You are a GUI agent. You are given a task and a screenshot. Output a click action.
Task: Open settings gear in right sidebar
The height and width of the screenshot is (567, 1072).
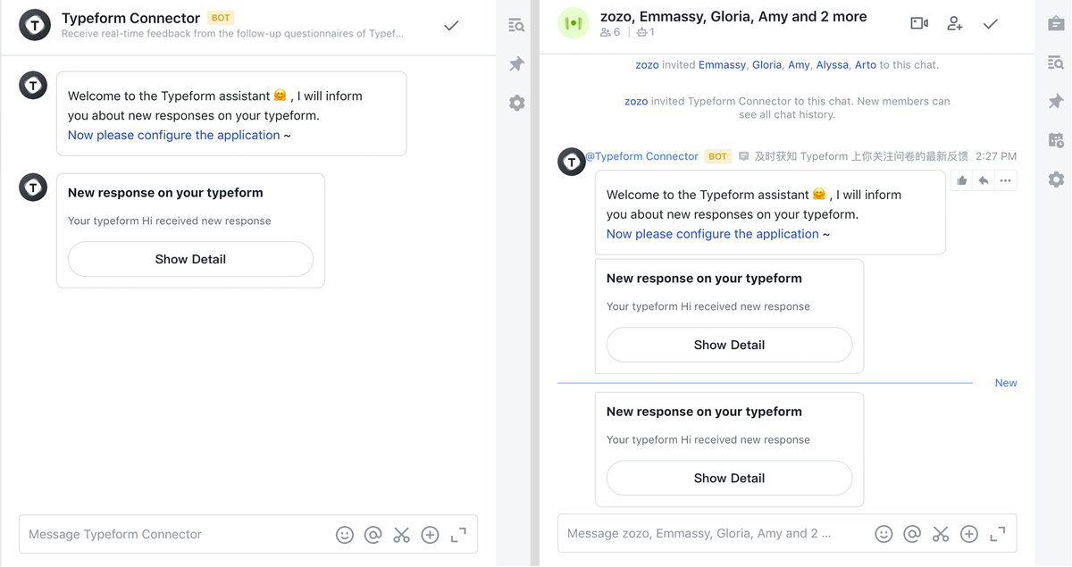coord(1056,179)
